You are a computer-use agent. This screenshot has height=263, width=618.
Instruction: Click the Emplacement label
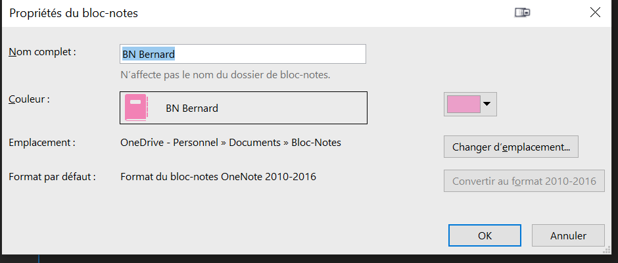(42, 142)
